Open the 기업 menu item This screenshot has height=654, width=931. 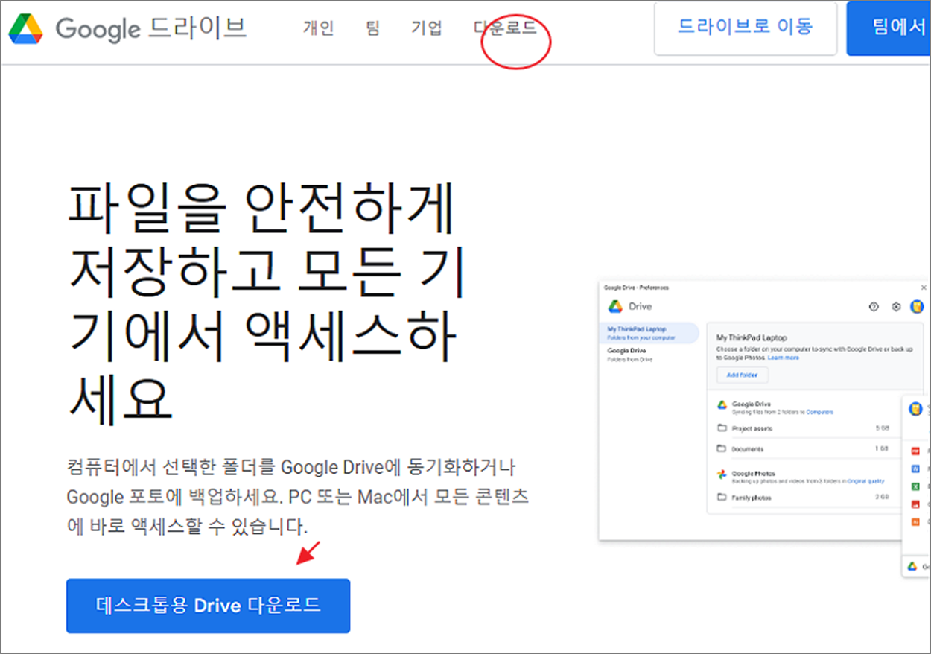427,28
